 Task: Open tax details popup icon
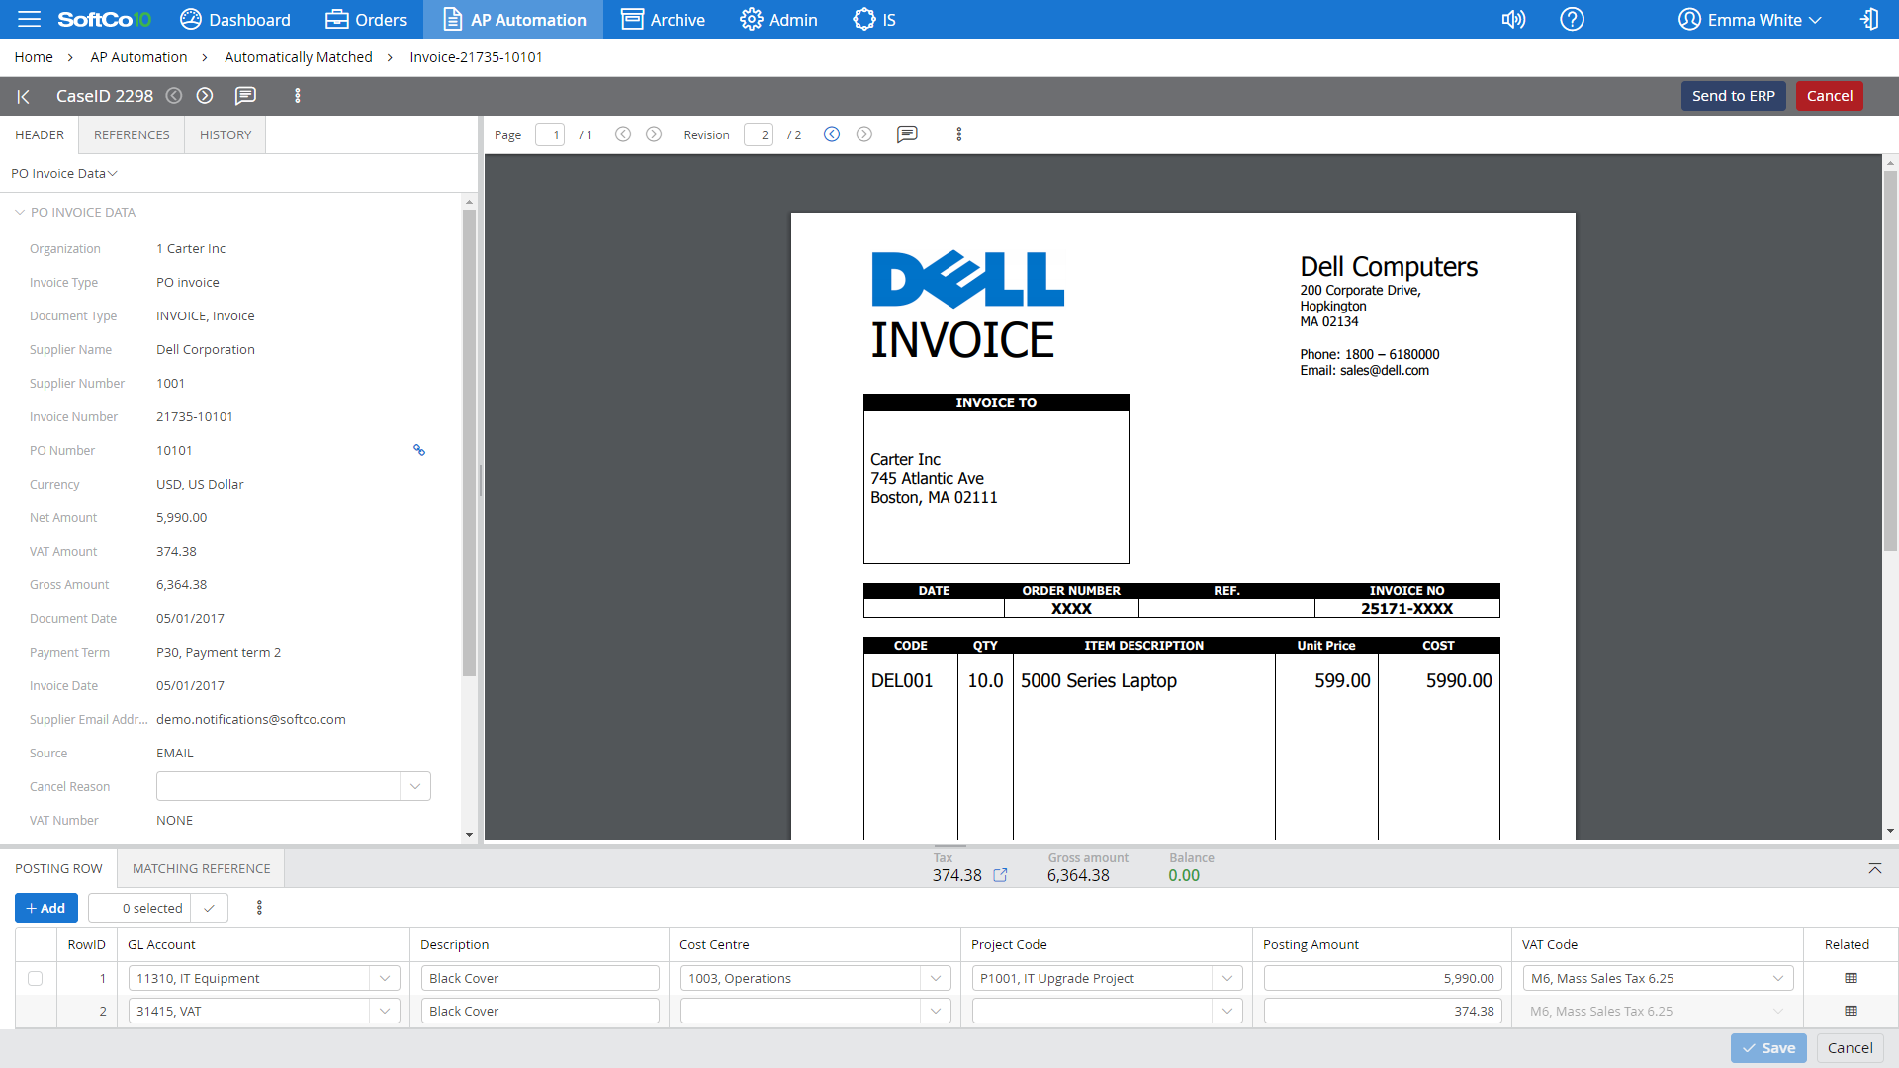click(1000, 875)
